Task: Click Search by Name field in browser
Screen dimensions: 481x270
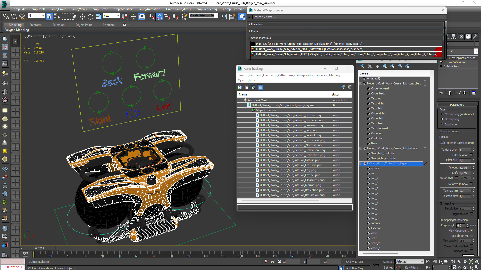Action: [x=349, y=17]
